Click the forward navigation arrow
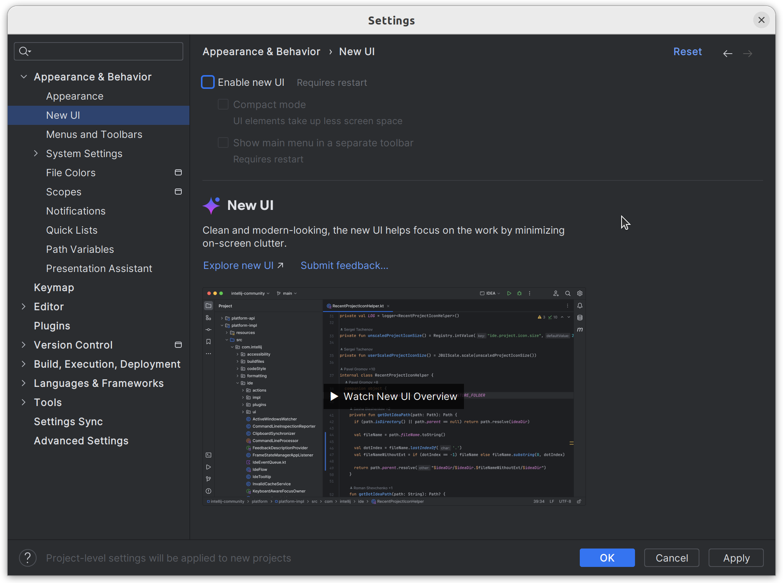The image size is (783, 583). (x=747, y=54)
